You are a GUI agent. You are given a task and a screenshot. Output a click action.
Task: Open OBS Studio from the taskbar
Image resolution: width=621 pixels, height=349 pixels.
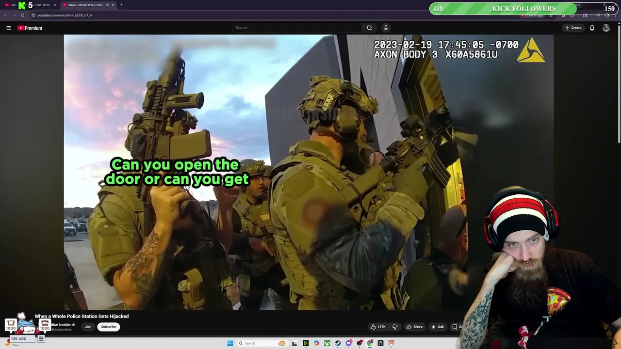(x=360, y=343)
